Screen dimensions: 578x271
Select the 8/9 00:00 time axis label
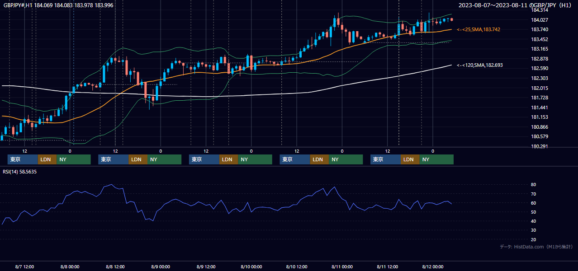[x=161, y=267]
